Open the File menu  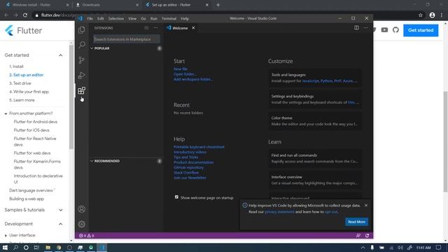90,19
